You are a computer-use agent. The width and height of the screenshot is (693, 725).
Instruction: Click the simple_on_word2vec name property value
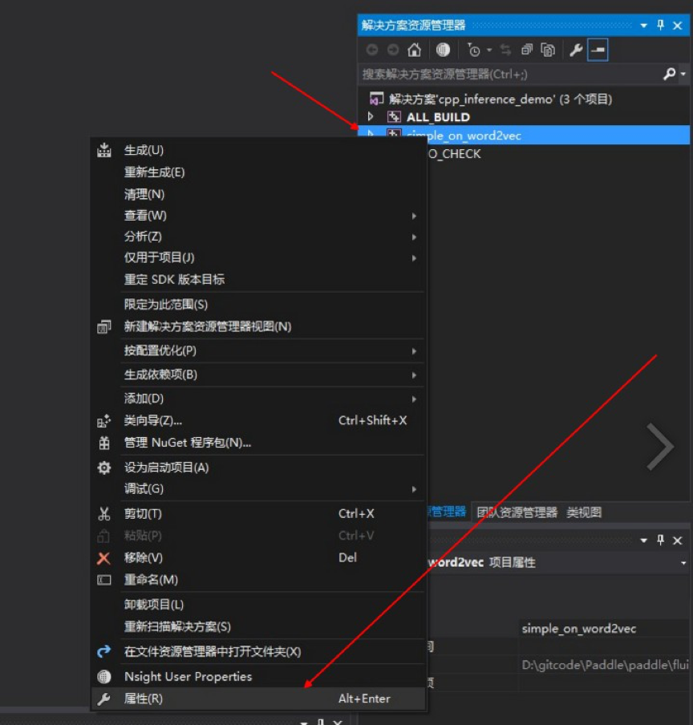[x=604, y=629]
